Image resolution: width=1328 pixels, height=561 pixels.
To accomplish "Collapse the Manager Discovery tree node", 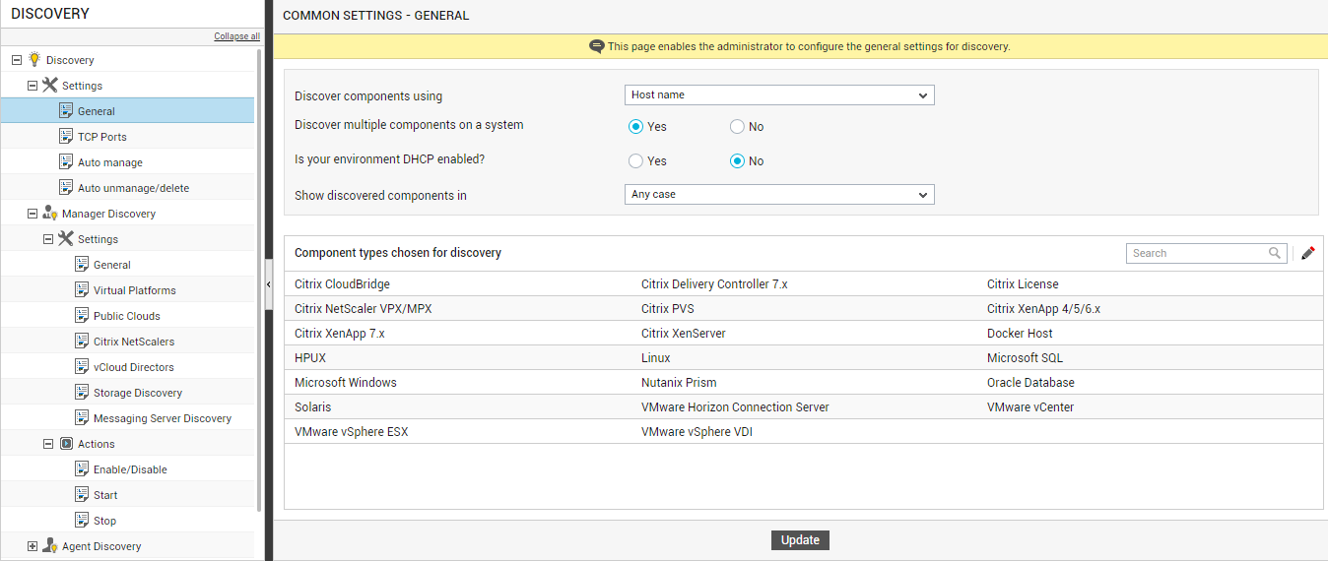I will 33,214.
